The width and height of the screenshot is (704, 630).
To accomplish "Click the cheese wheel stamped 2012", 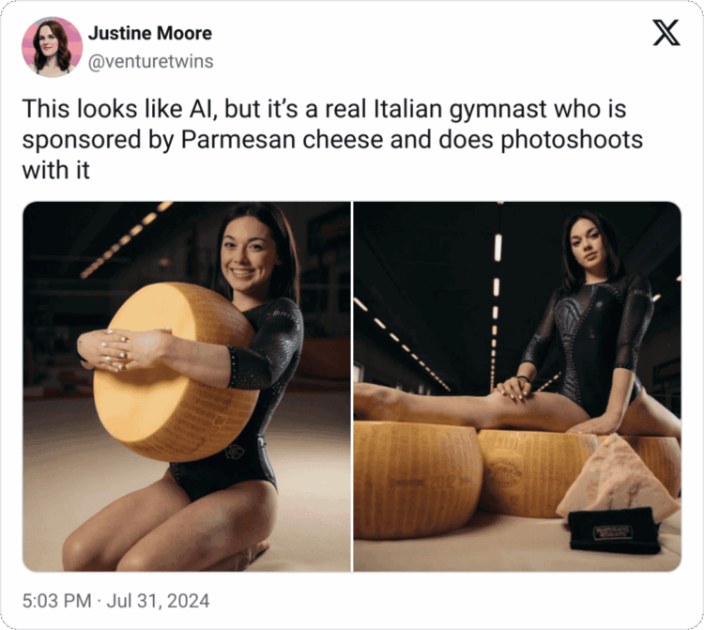I will pos(418,480).
